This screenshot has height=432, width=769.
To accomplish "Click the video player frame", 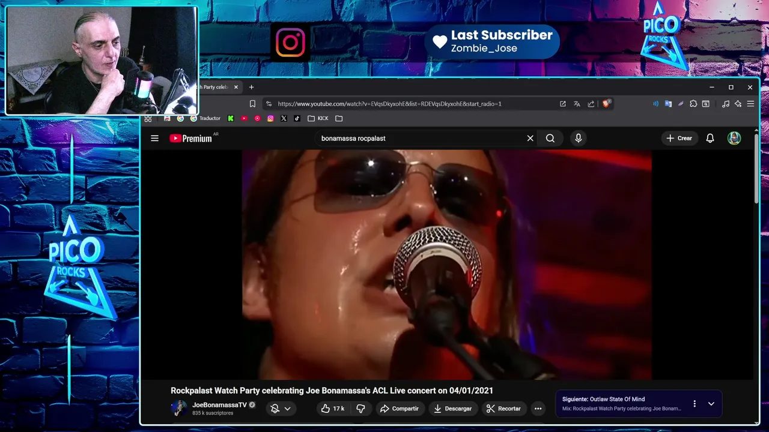I will coord(446,265).
